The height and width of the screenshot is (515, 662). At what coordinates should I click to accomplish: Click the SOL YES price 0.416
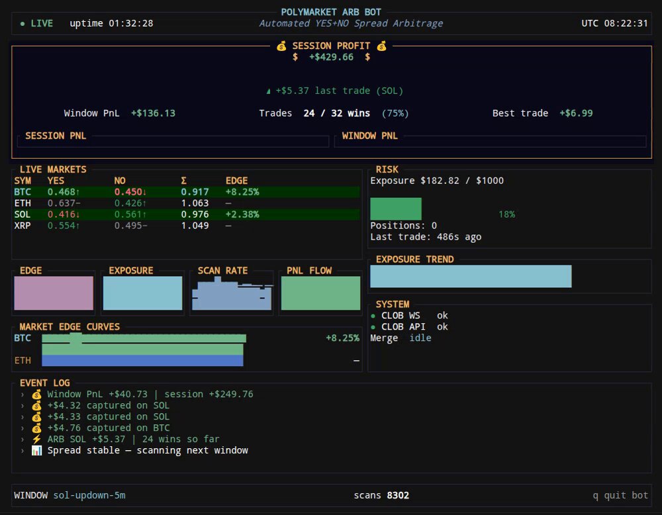[64, 214]
